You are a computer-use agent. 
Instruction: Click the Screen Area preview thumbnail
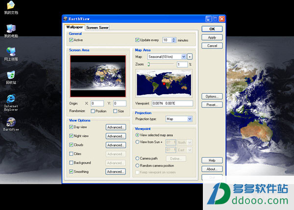point(98,76)
